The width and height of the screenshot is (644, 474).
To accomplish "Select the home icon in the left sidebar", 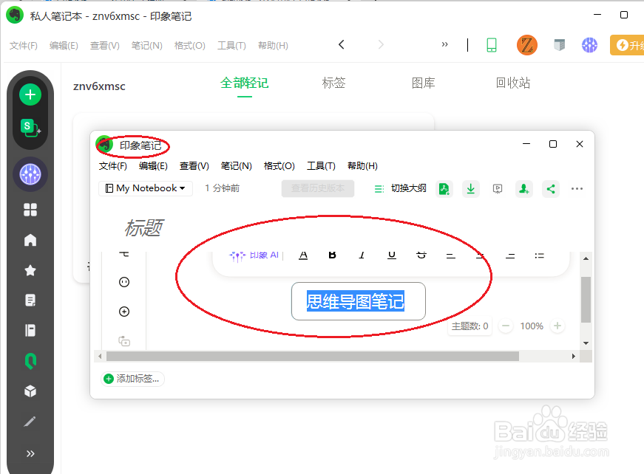I will [x=30, y=239].
